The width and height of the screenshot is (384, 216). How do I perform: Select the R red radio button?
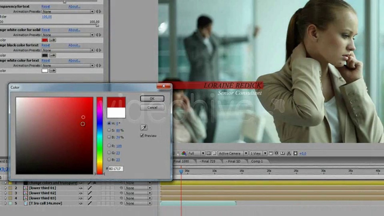(109, 145)
